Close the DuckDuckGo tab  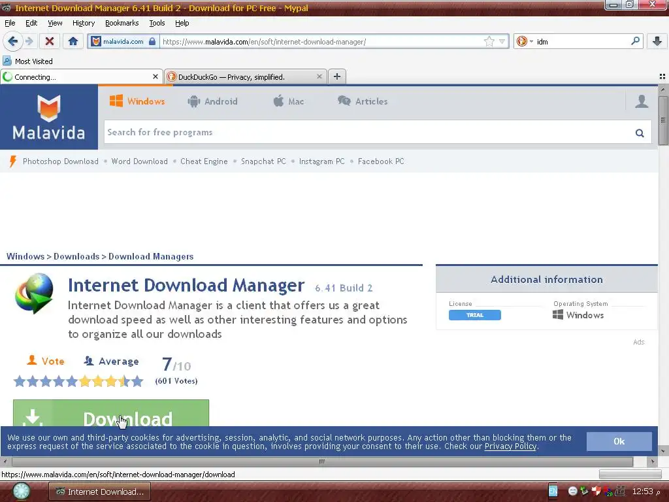pyautogui.click(x=319, y=76)
